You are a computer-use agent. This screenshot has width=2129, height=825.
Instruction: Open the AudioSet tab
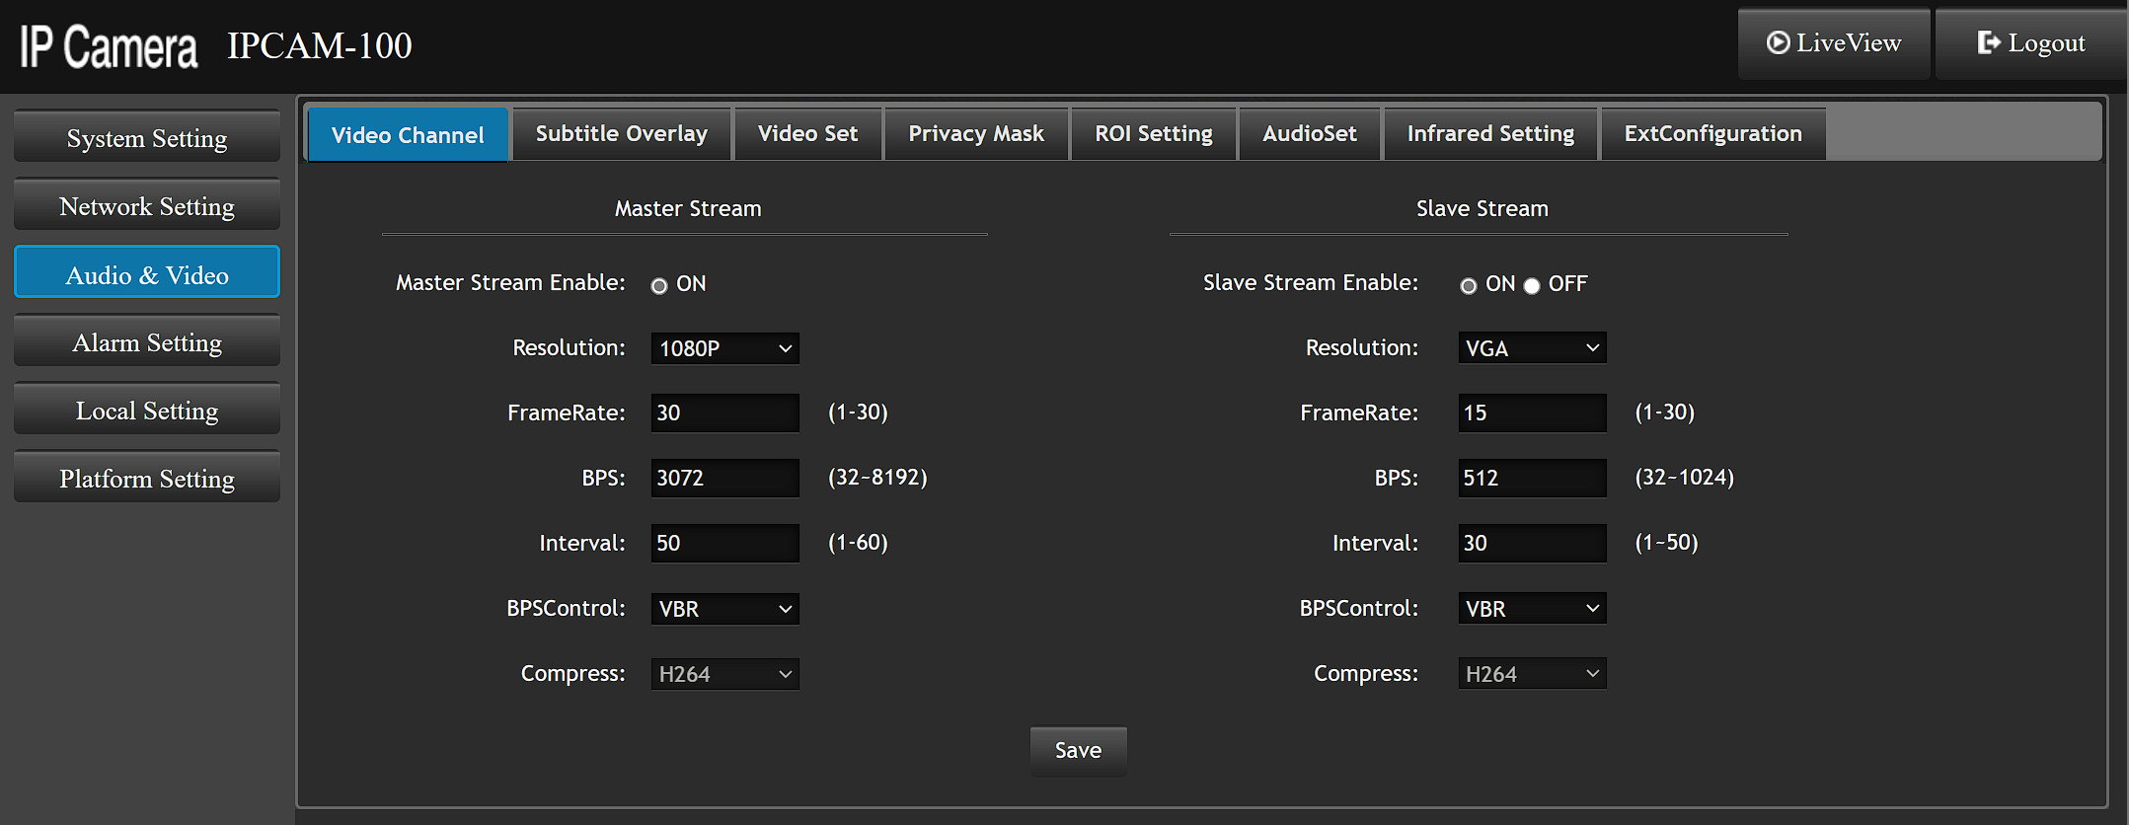pos(1310,133)
